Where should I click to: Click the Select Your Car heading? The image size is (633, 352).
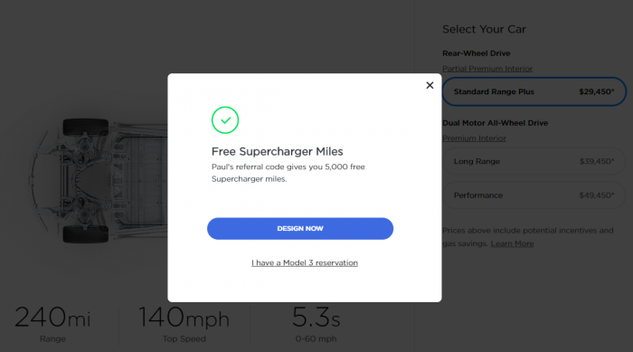tap(484, 29)
